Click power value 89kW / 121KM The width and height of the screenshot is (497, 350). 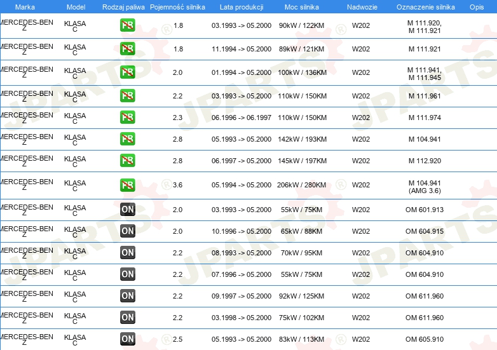(x=301, y=49)
